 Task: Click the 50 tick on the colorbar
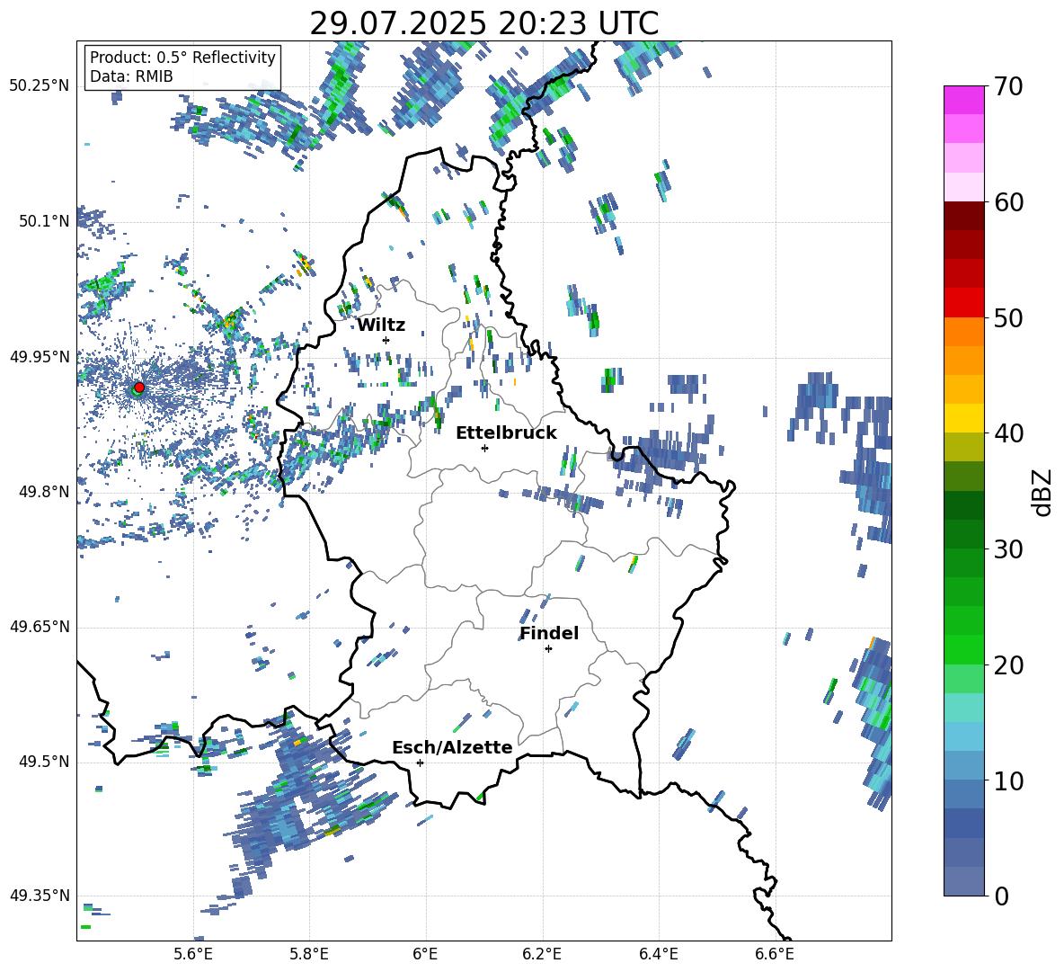[x=1008, y=318]
